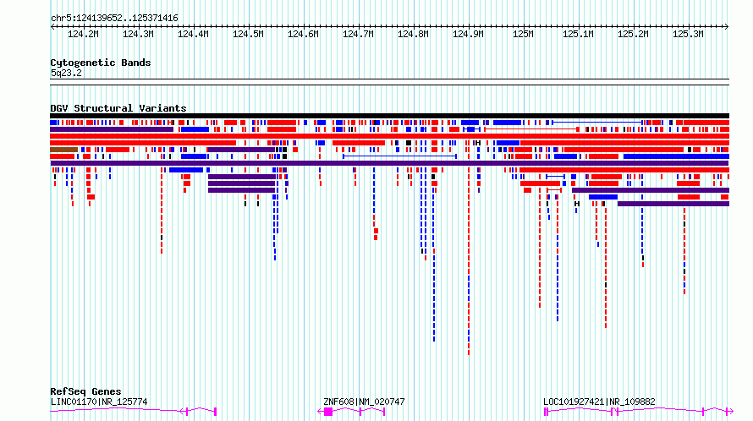Click the 5q23.2 band label

click(x=66, y=73)
